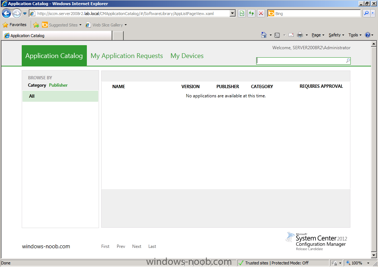Open the Tools menu
Screen dimensions: 378x267
(x=355, y=35)
